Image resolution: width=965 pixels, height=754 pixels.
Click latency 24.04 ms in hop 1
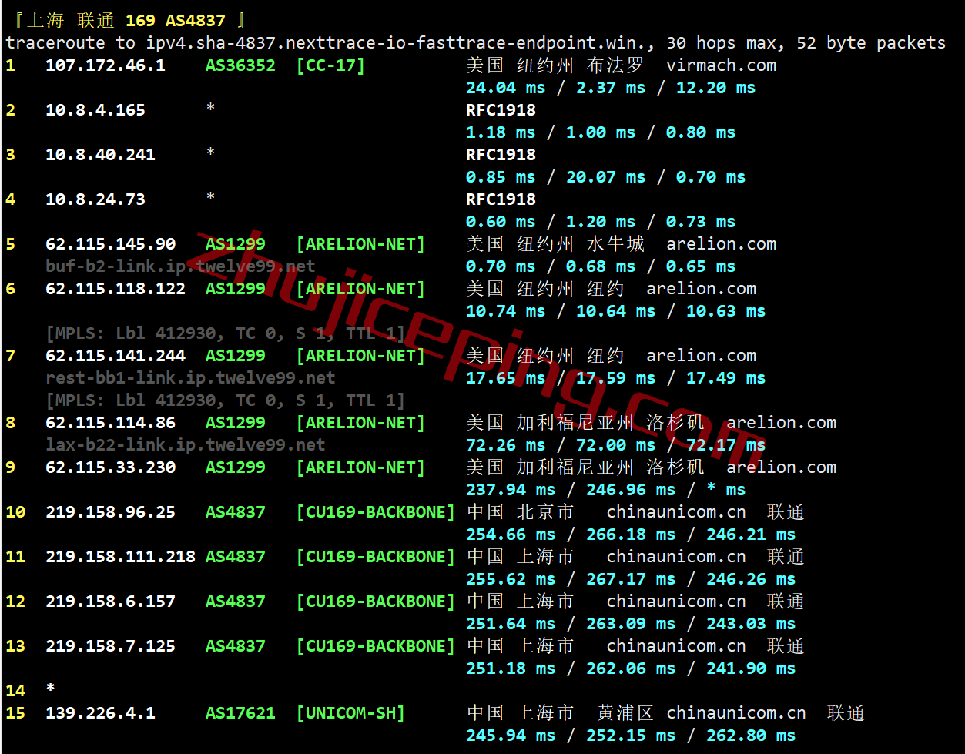coord(505,88)
